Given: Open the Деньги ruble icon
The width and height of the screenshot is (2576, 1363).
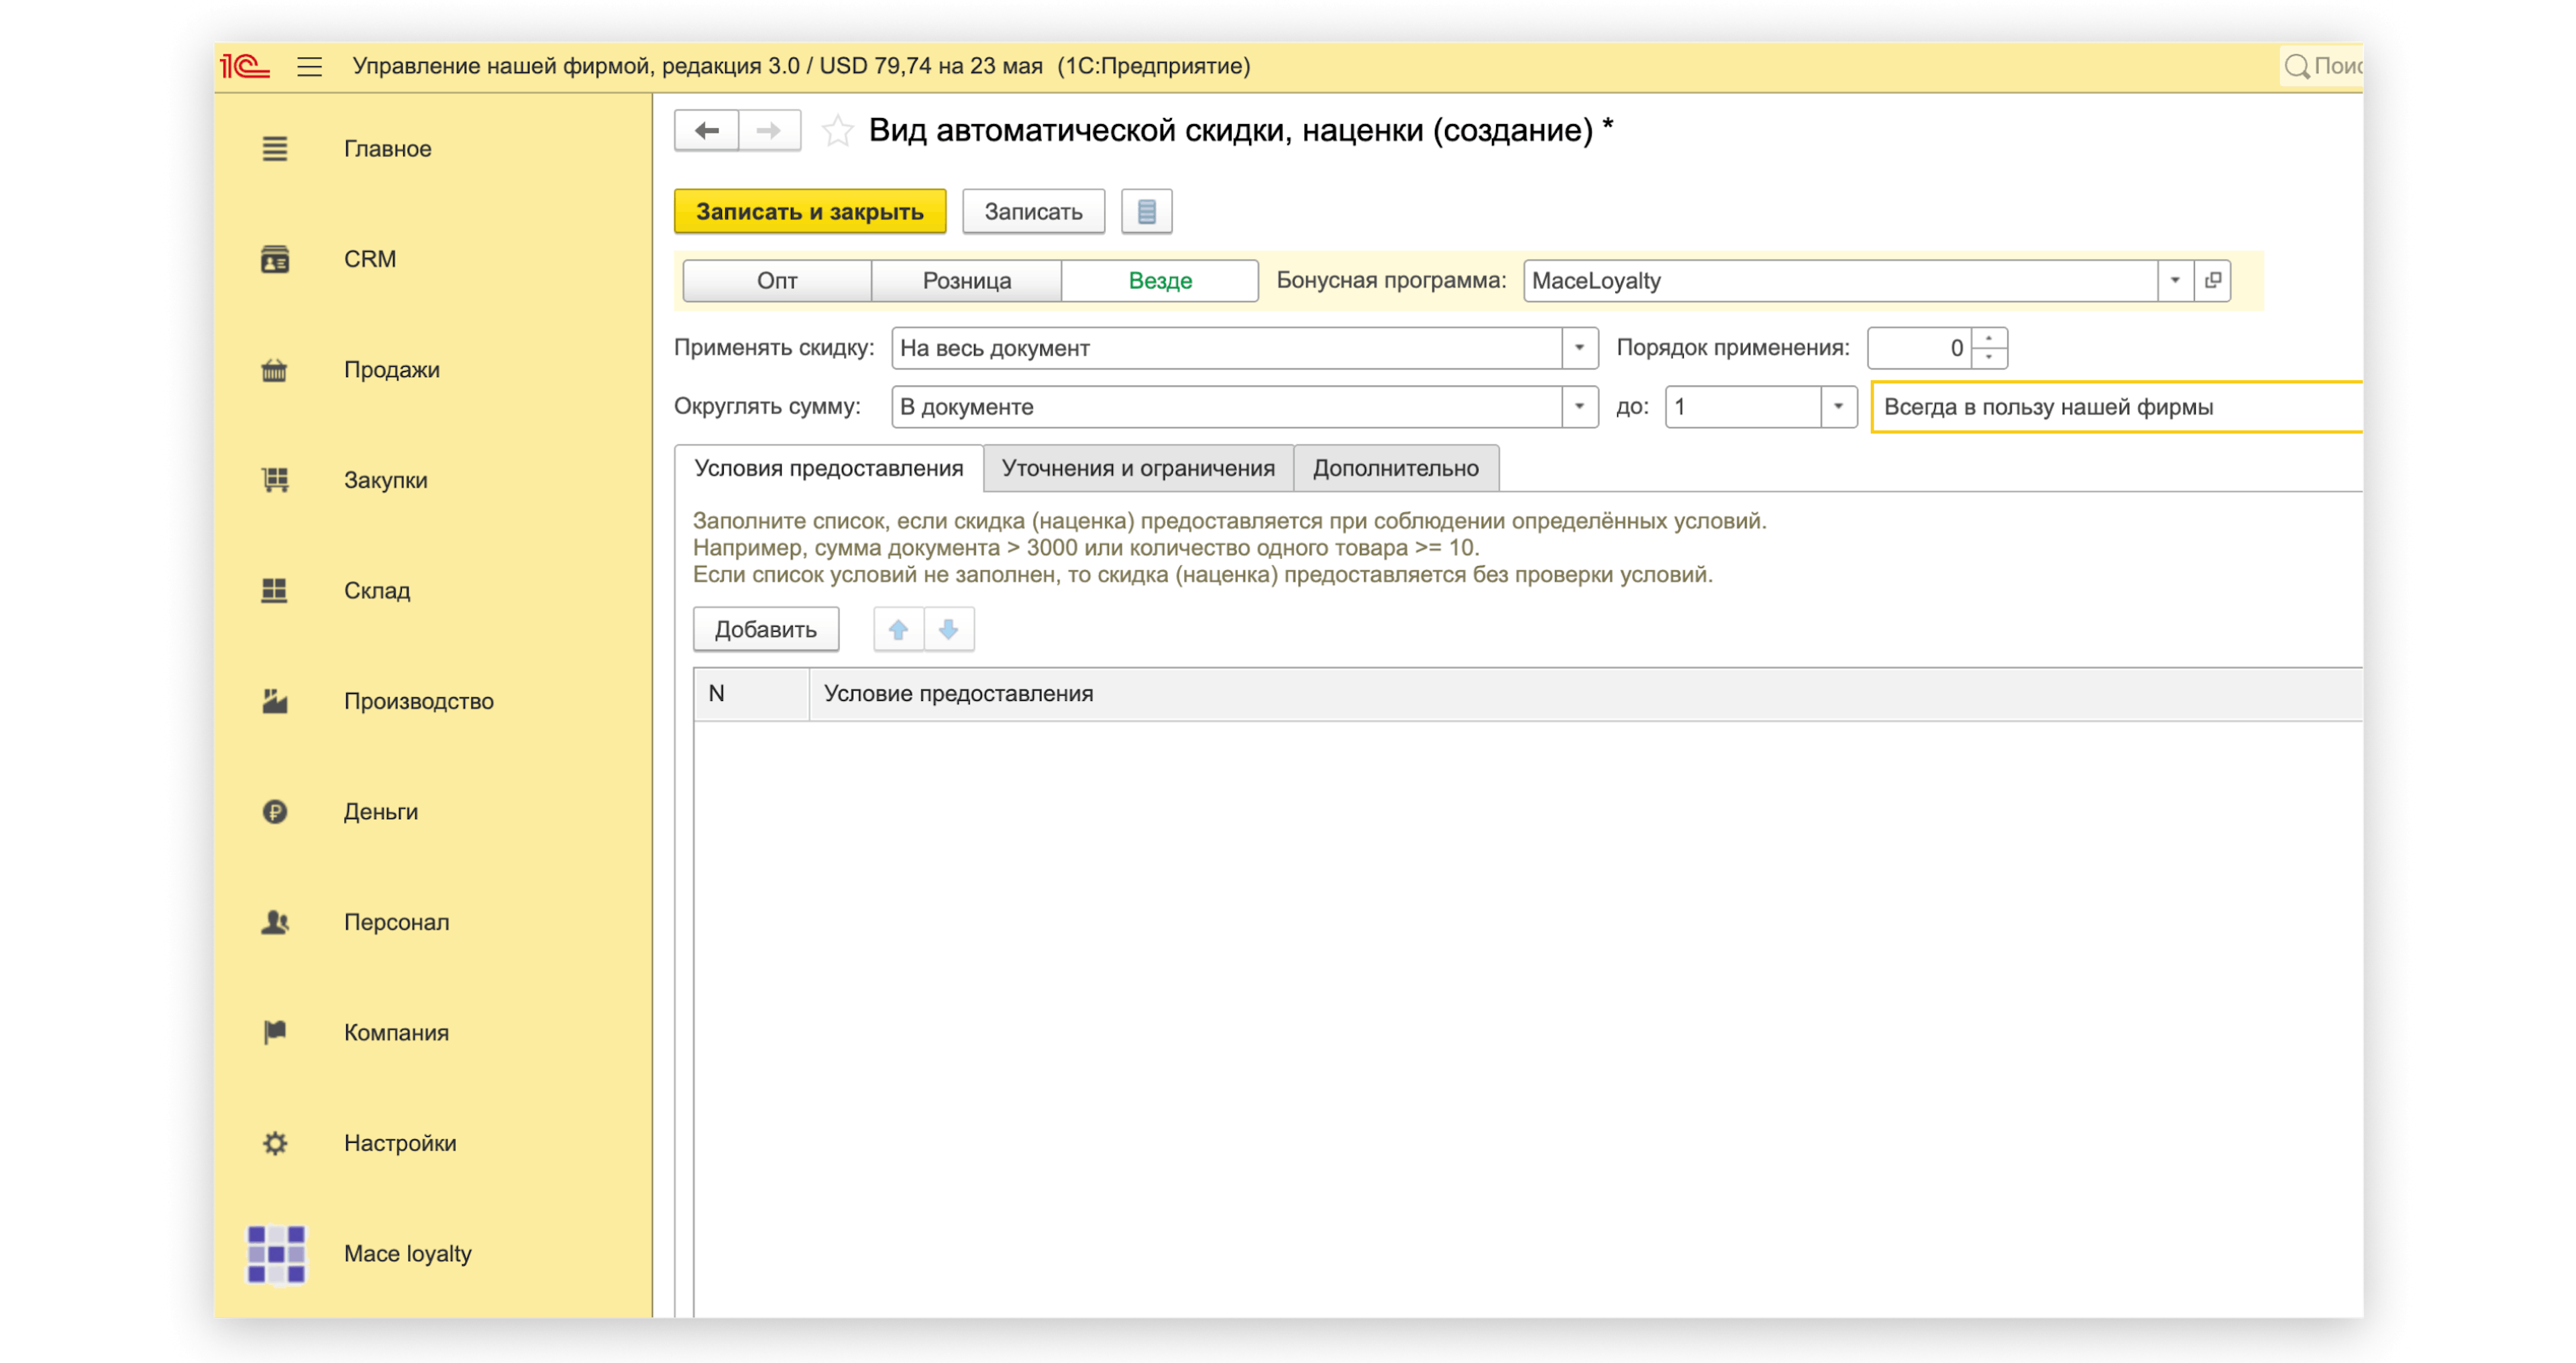Looking at the screenshot, I should point(275,812).
